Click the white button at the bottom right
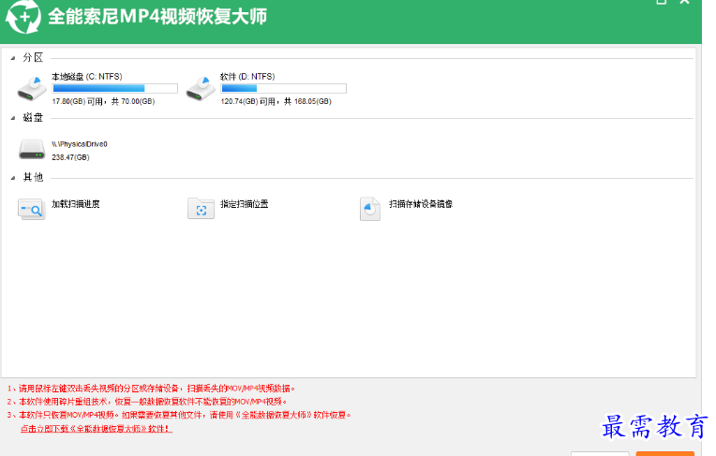716x456 pixels. click(600, 454)
